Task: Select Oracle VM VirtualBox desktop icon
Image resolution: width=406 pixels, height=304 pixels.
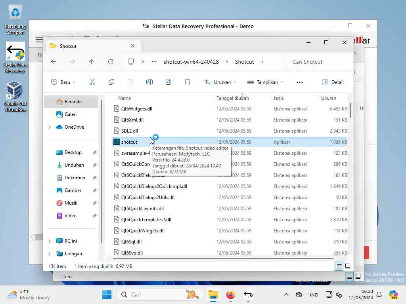Action: click(15, 96)
